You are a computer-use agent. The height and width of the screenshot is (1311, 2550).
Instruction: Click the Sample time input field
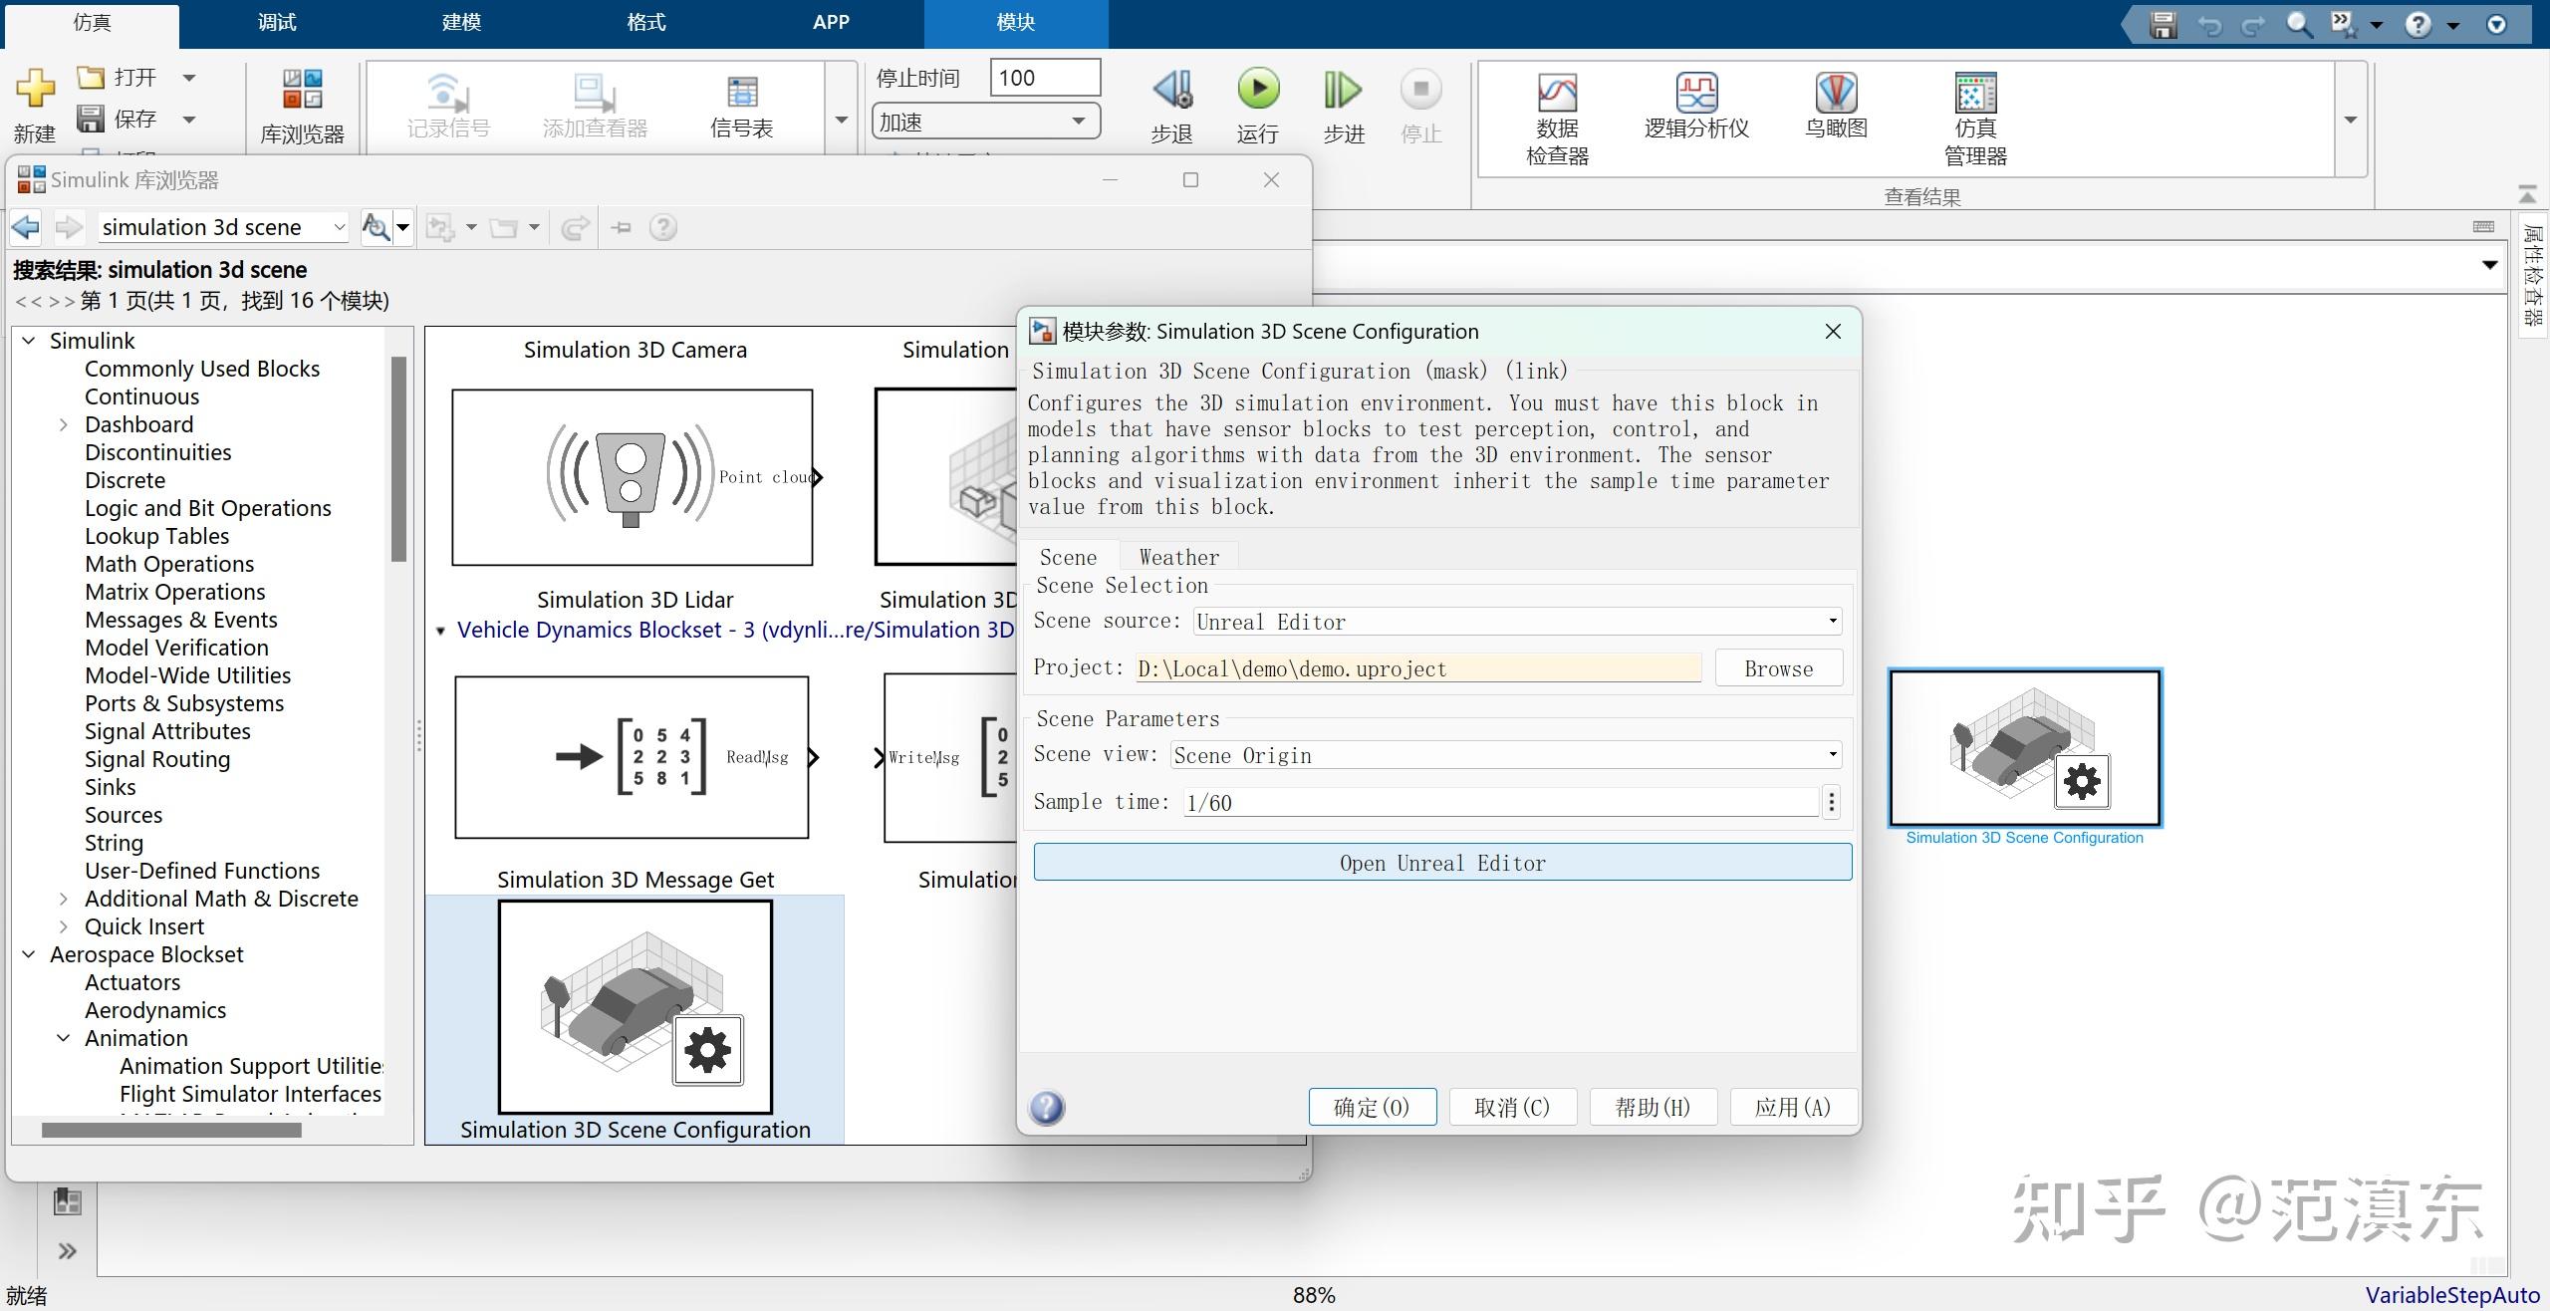(1500, 803)
